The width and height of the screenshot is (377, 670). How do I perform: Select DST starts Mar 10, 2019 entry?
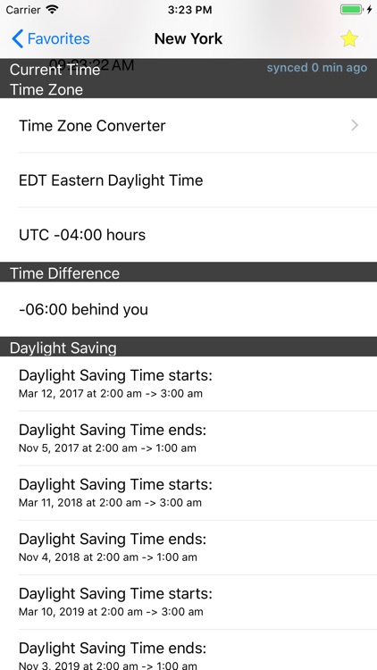coord(188,602)
